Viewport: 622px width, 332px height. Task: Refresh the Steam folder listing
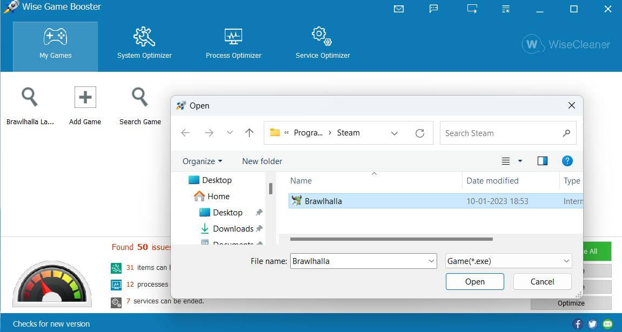420,133
